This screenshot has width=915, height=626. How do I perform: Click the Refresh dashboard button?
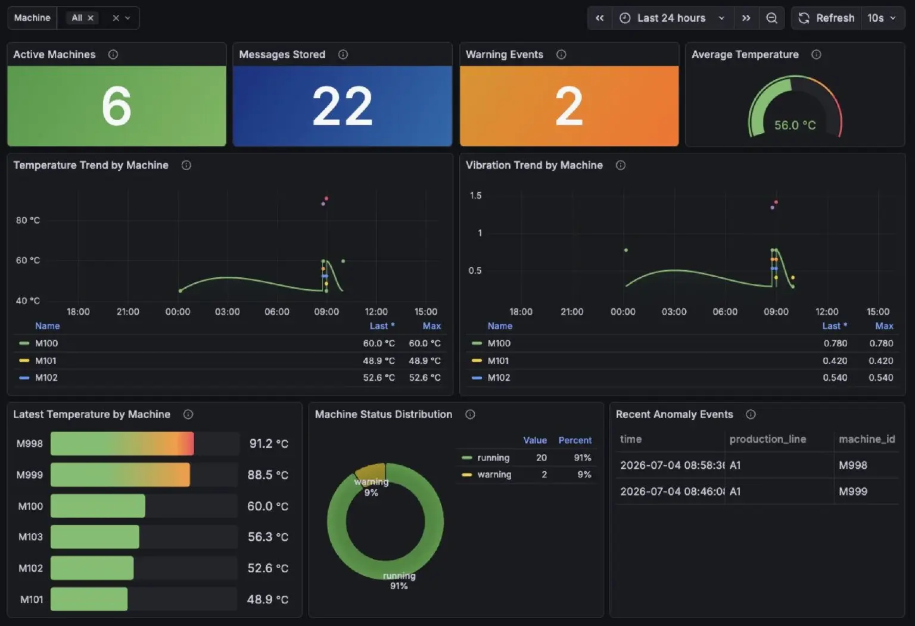[827, 18]
